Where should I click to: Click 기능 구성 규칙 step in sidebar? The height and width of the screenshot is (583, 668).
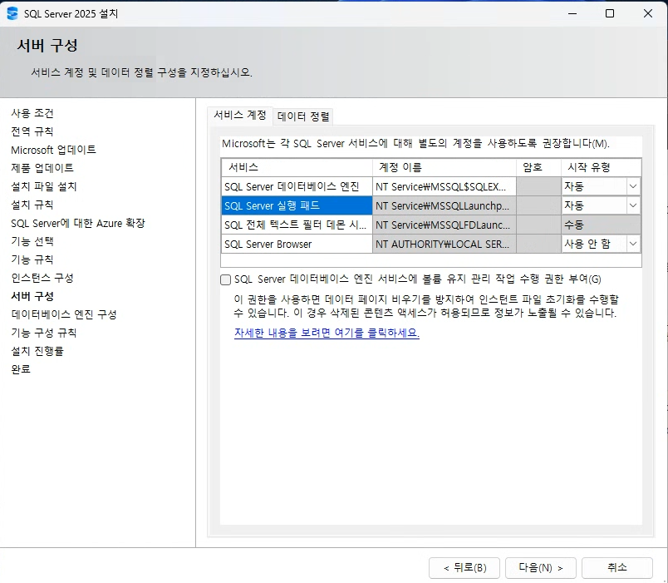pos(44,333)
